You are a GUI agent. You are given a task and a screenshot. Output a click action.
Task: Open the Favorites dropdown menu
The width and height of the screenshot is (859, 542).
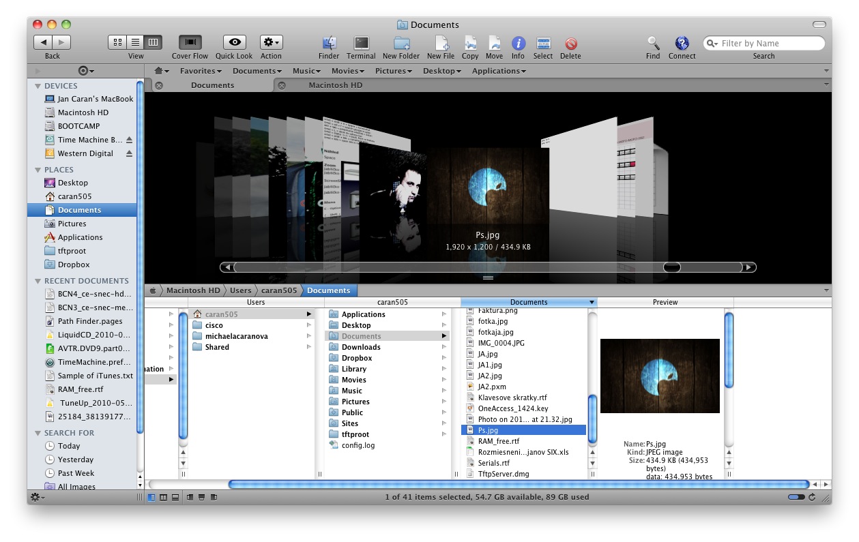(x=201, y=71)
